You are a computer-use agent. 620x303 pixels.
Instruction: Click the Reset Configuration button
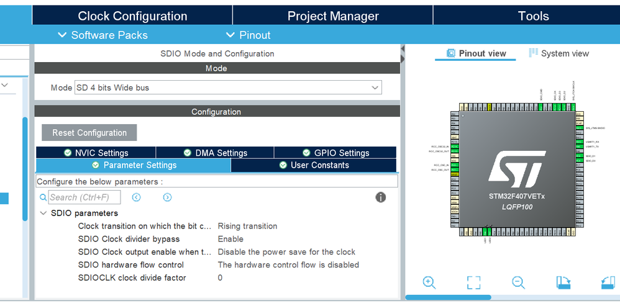click(x=89, y=133)
